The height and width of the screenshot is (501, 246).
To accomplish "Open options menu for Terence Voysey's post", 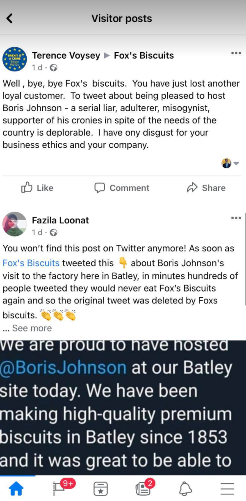I will click(x=236, y=53).
